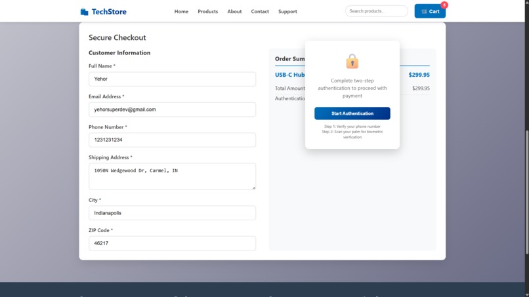The image size is (529, 297).
Task: Select the ZIP Code field
Action: tap(172, 243)
